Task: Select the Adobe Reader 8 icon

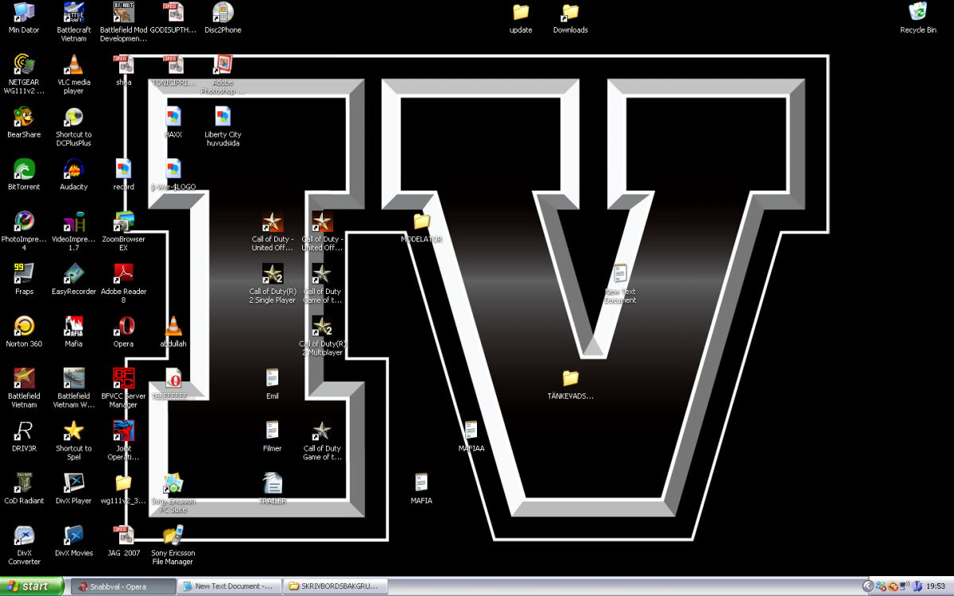Action: tap(123, 274)
